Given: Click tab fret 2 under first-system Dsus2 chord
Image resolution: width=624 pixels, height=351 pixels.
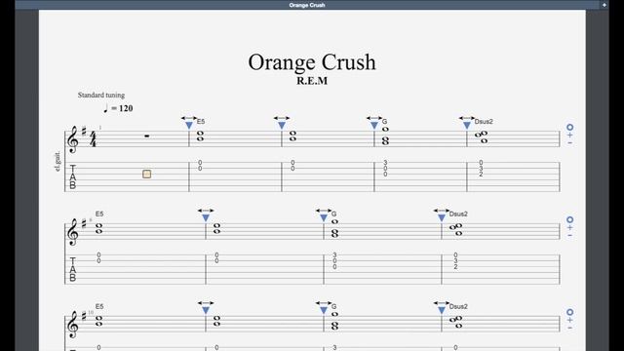Looking at the screenshot, I should coord(481,175).
